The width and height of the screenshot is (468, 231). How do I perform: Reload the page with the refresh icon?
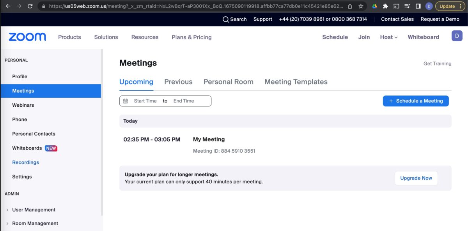pyautogui.click(x=30, y=6)
